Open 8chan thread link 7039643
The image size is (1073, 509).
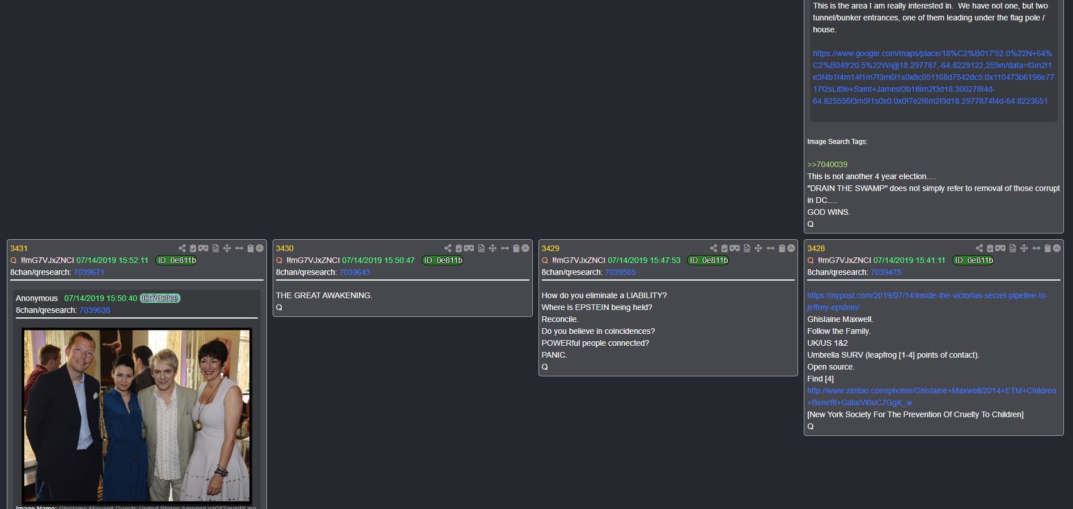(x=355, y=272)
